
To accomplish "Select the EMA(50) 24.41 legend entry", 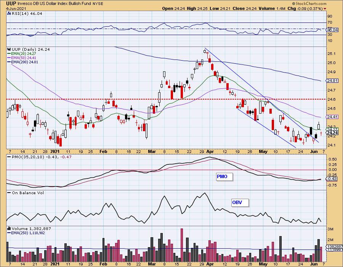I will tap(22, 58).
